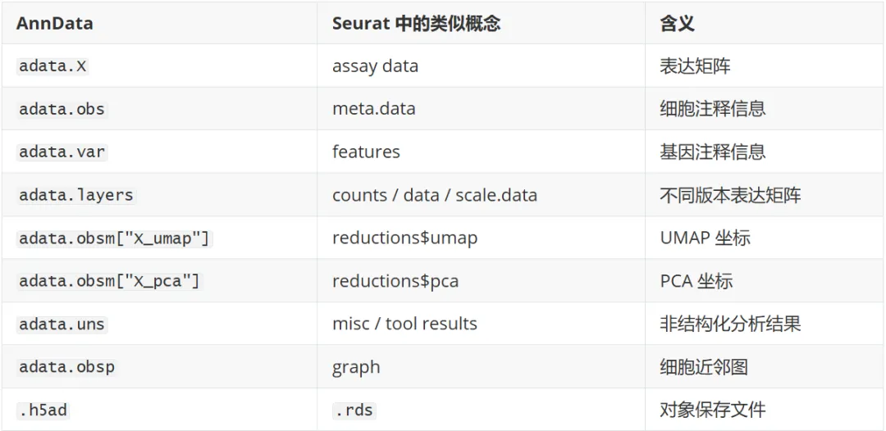Select the adata.layers code cell
The image size is (886, 431).
click(76, 195)
